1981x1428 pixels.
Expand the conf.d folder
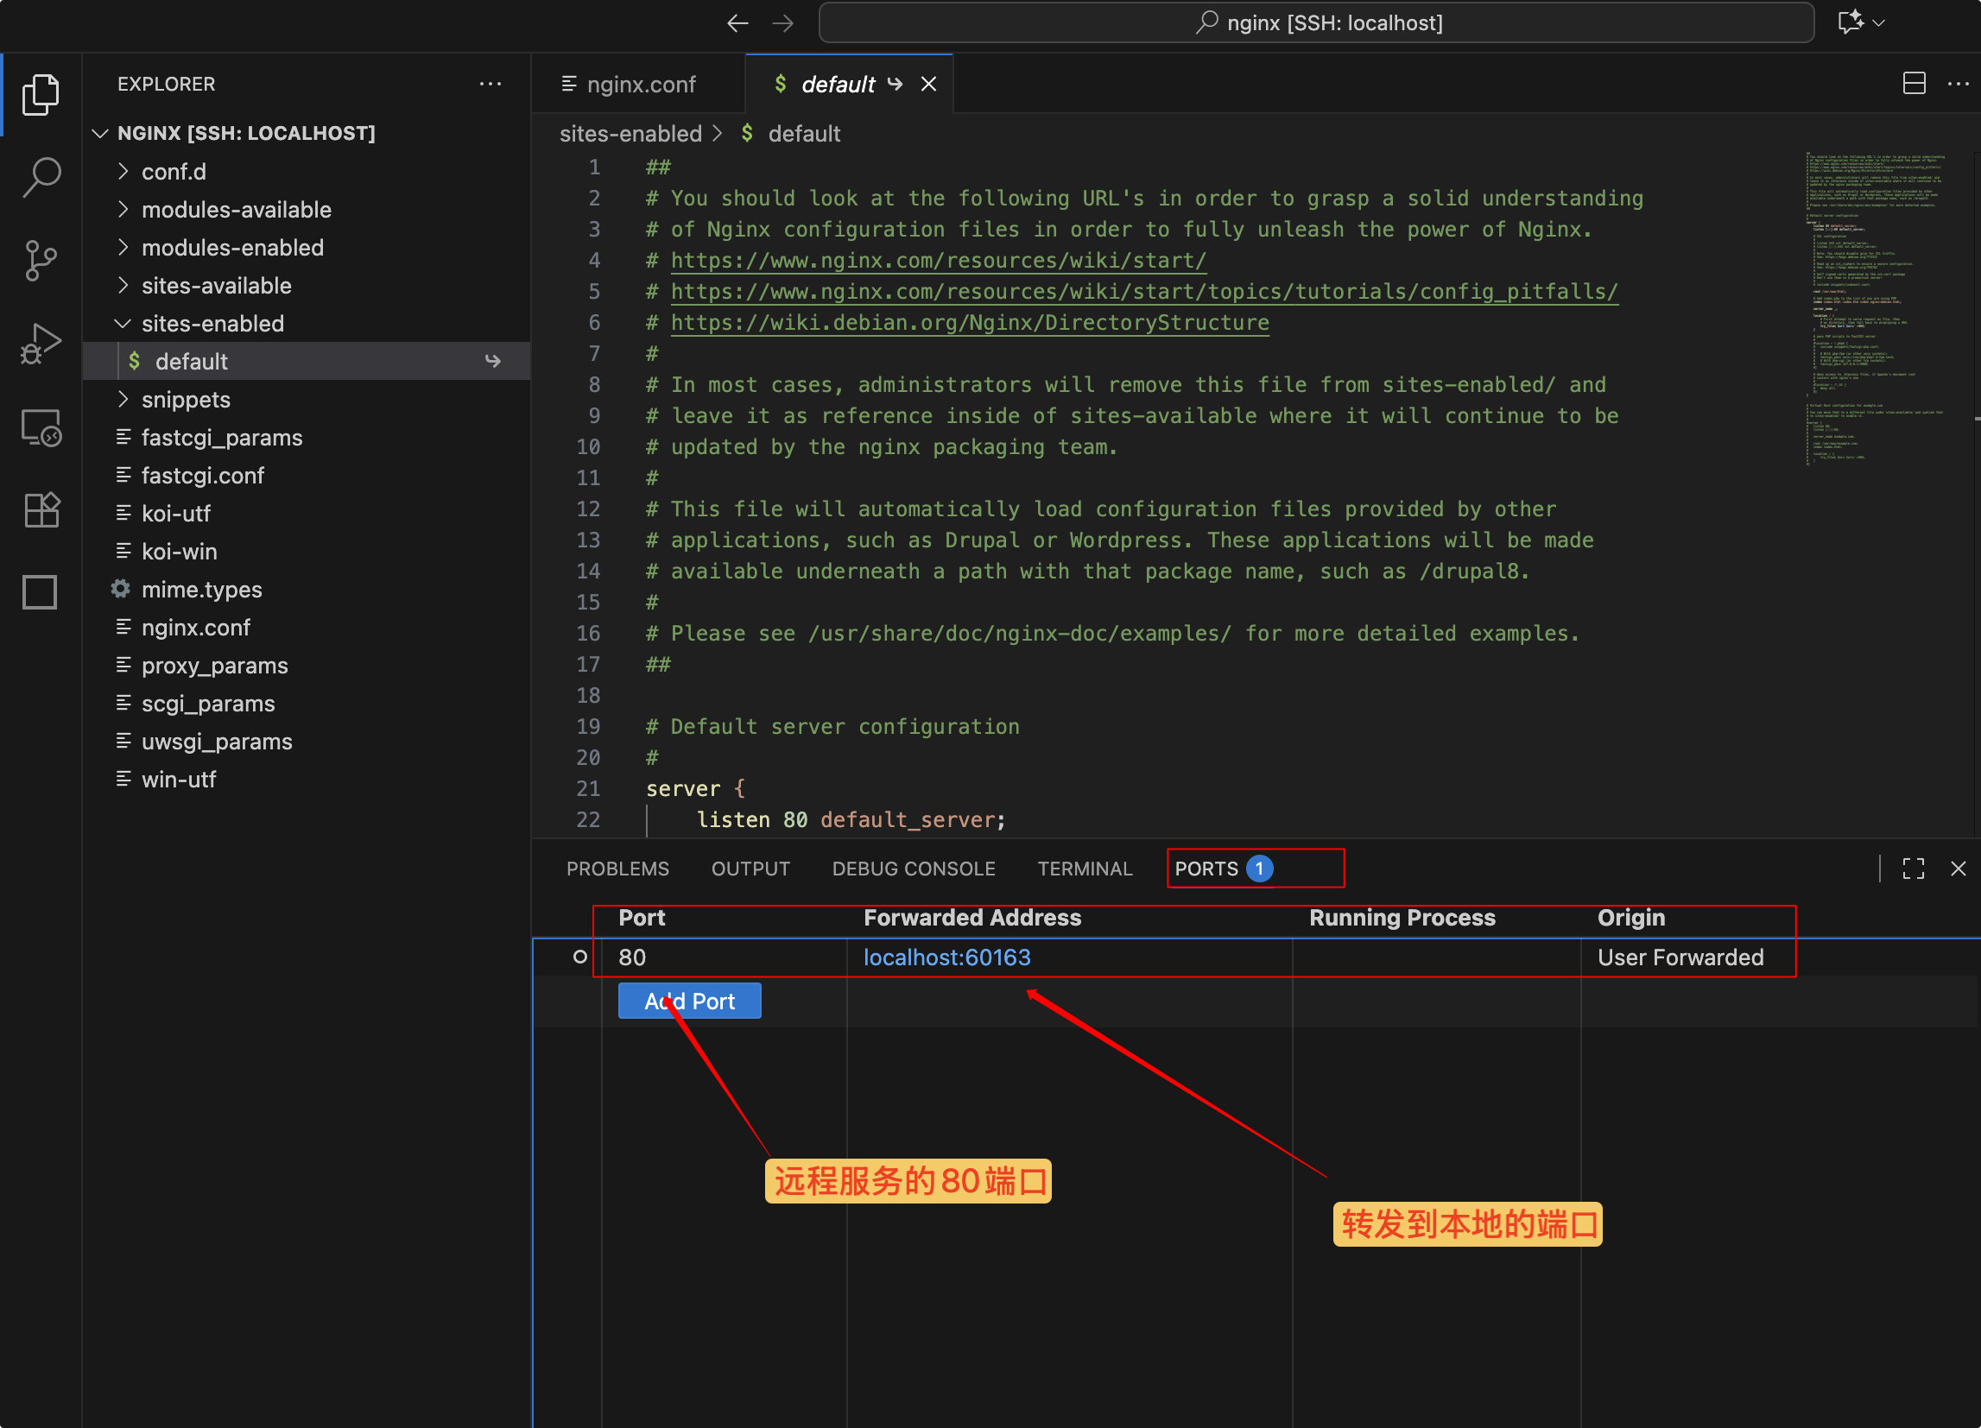pos(174,171)
